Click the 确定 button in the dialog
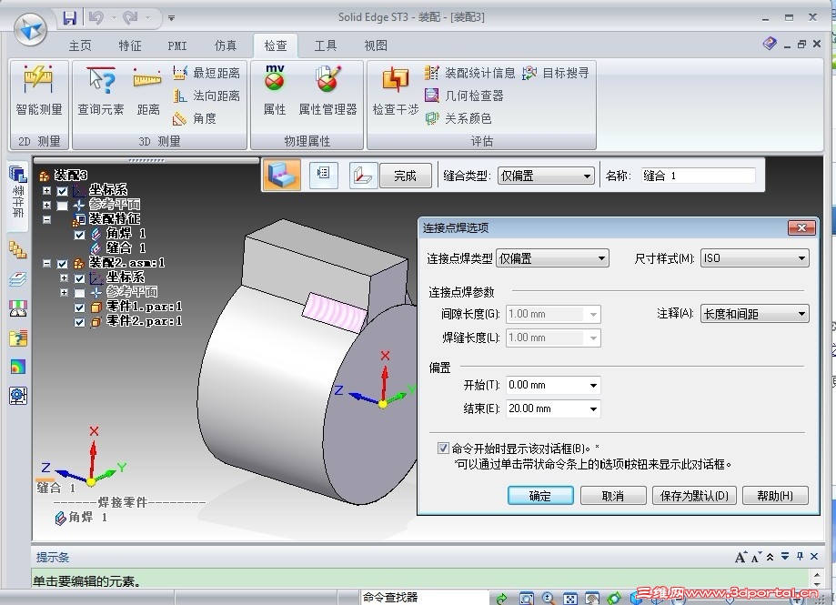Screen dimensions: 836x605 pos(540,496)
